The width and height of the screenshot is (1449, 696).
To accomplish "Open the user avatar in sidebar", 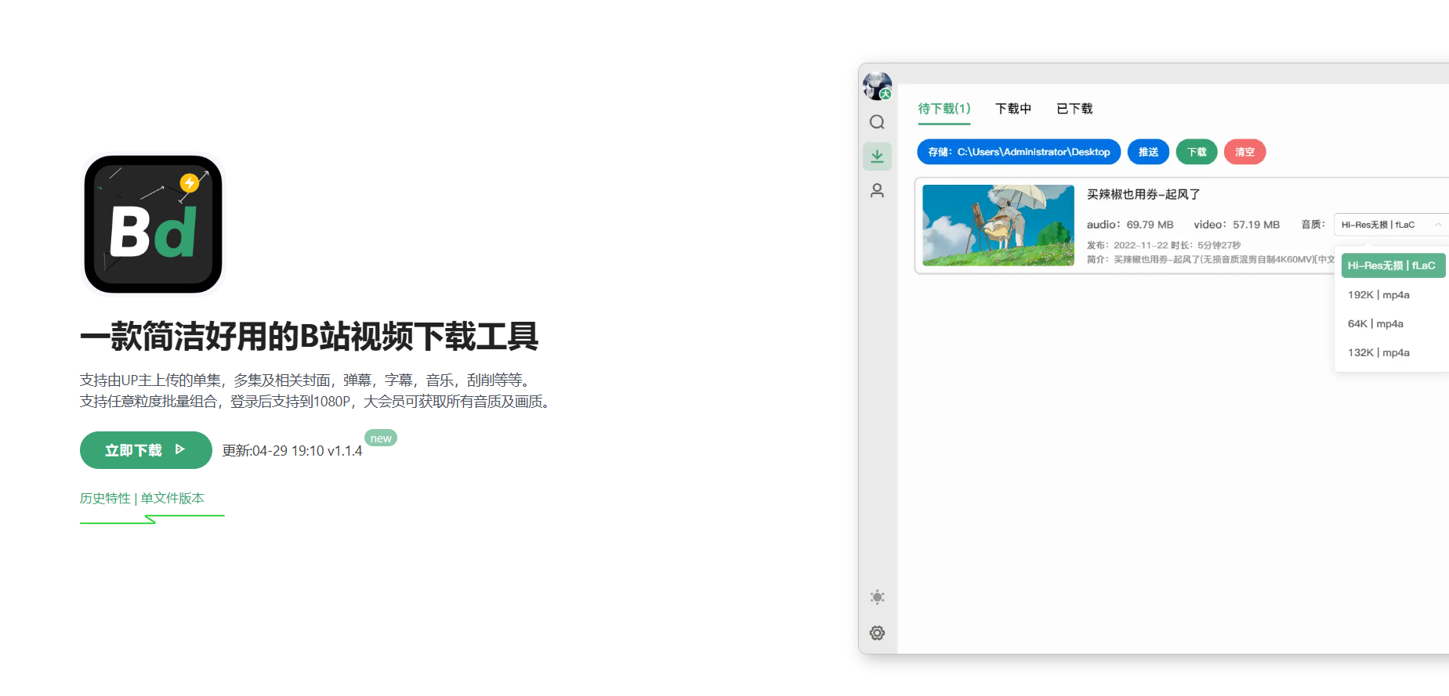I will [877, 86].
